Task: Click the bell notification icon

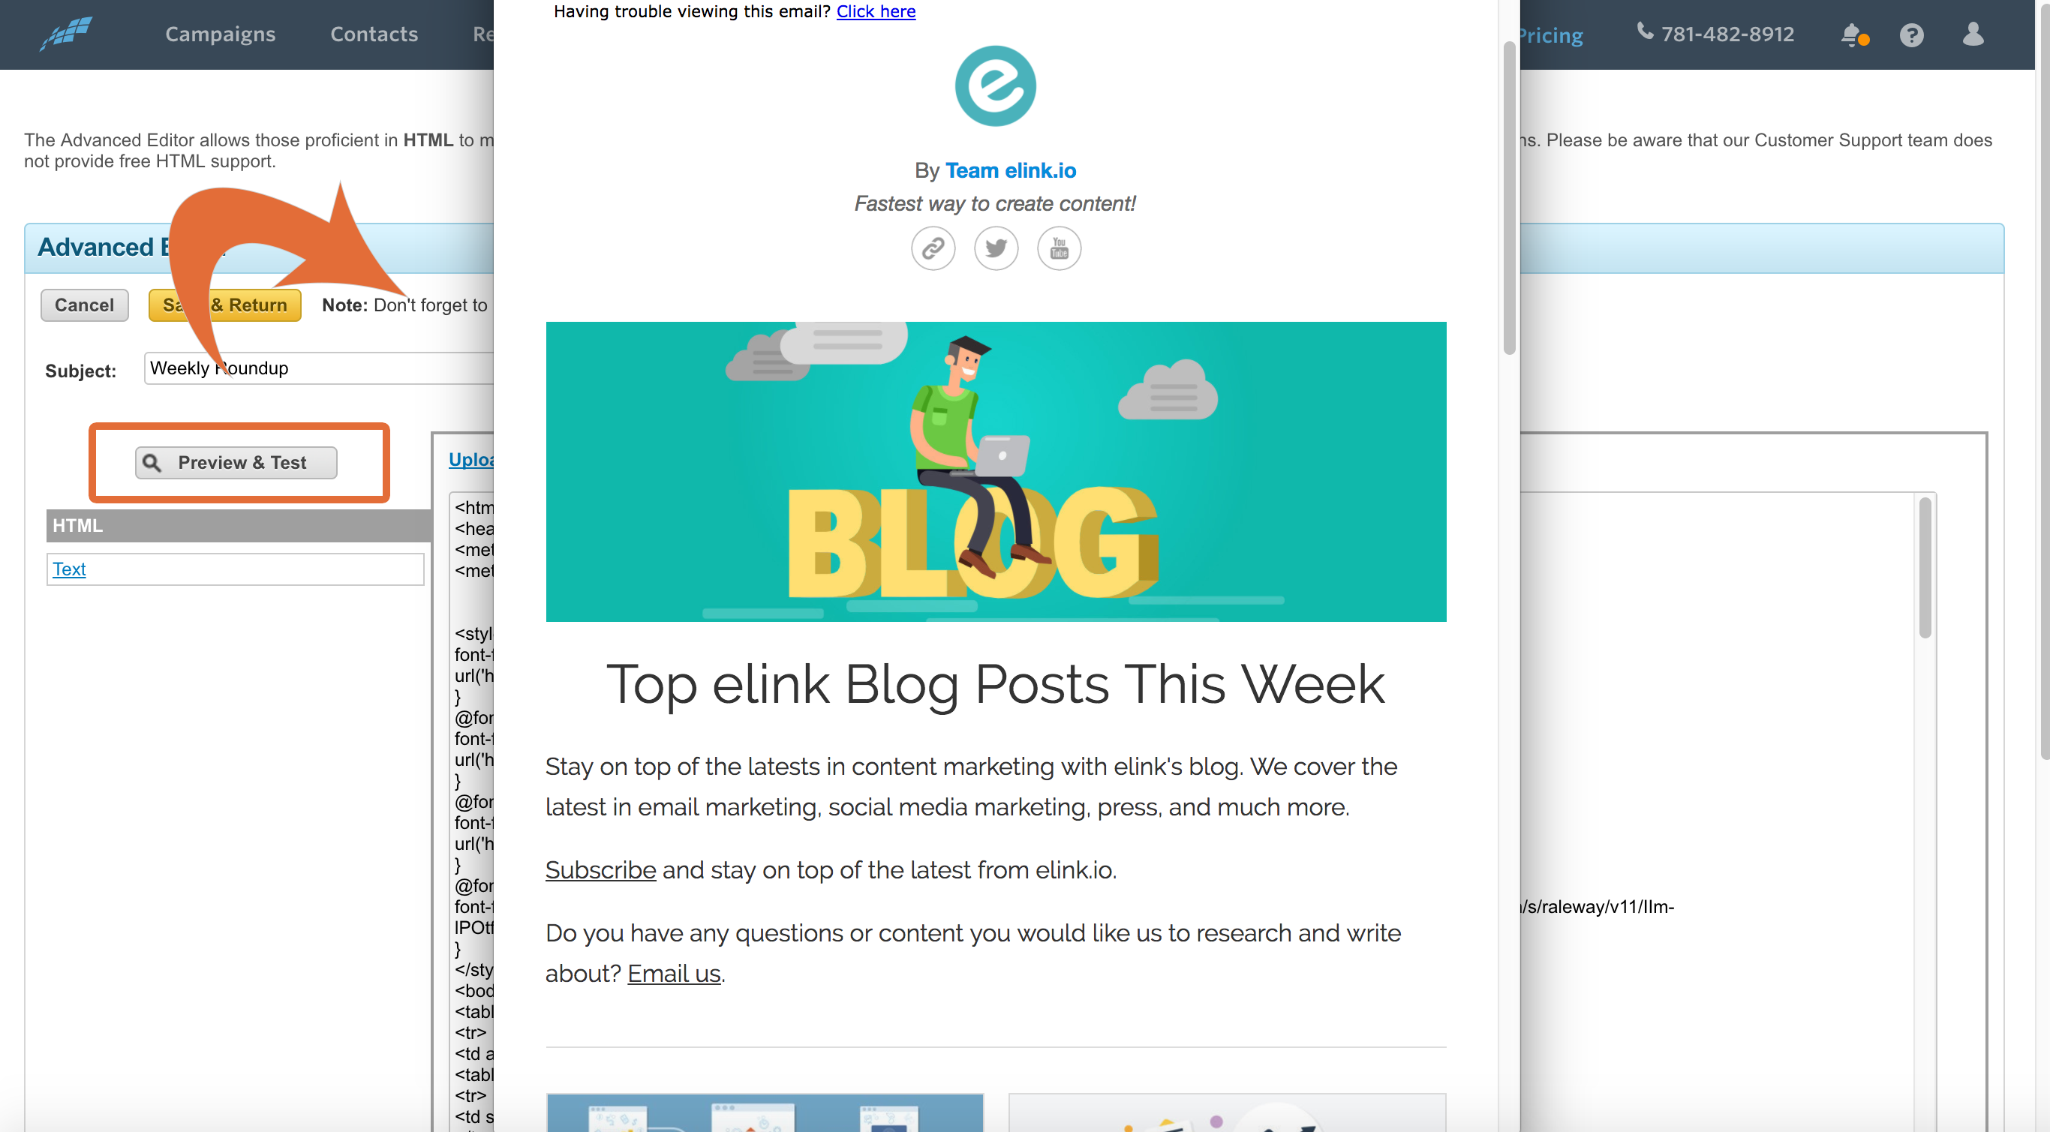Action: pos(1853,35)
